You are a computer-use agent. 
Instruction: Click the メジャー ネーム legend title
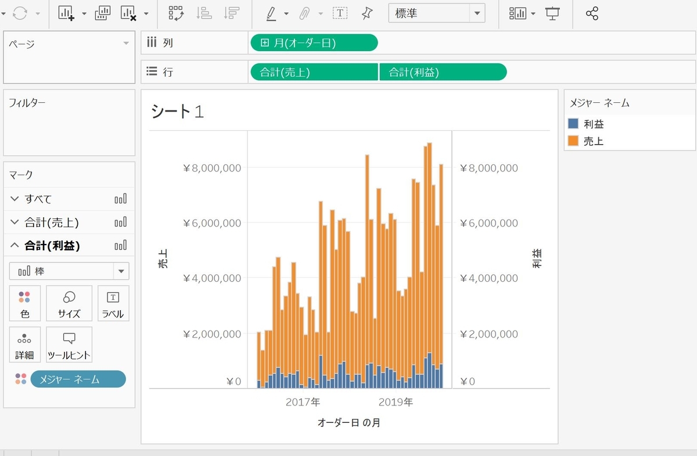click(x=600, y=103)
